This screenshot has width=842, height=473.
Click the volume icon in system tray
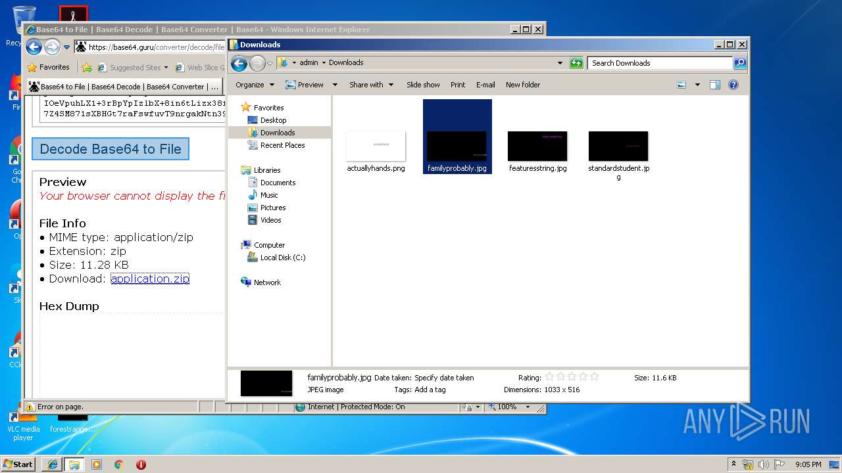click(764, 464)
